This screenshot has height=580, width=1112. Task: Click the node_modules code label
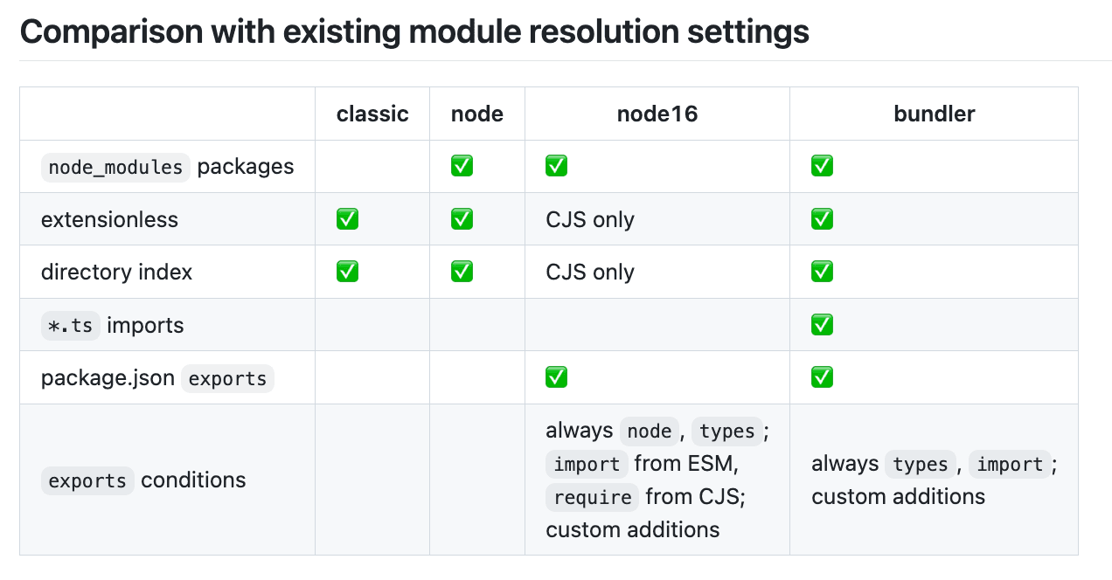point(115,167)
